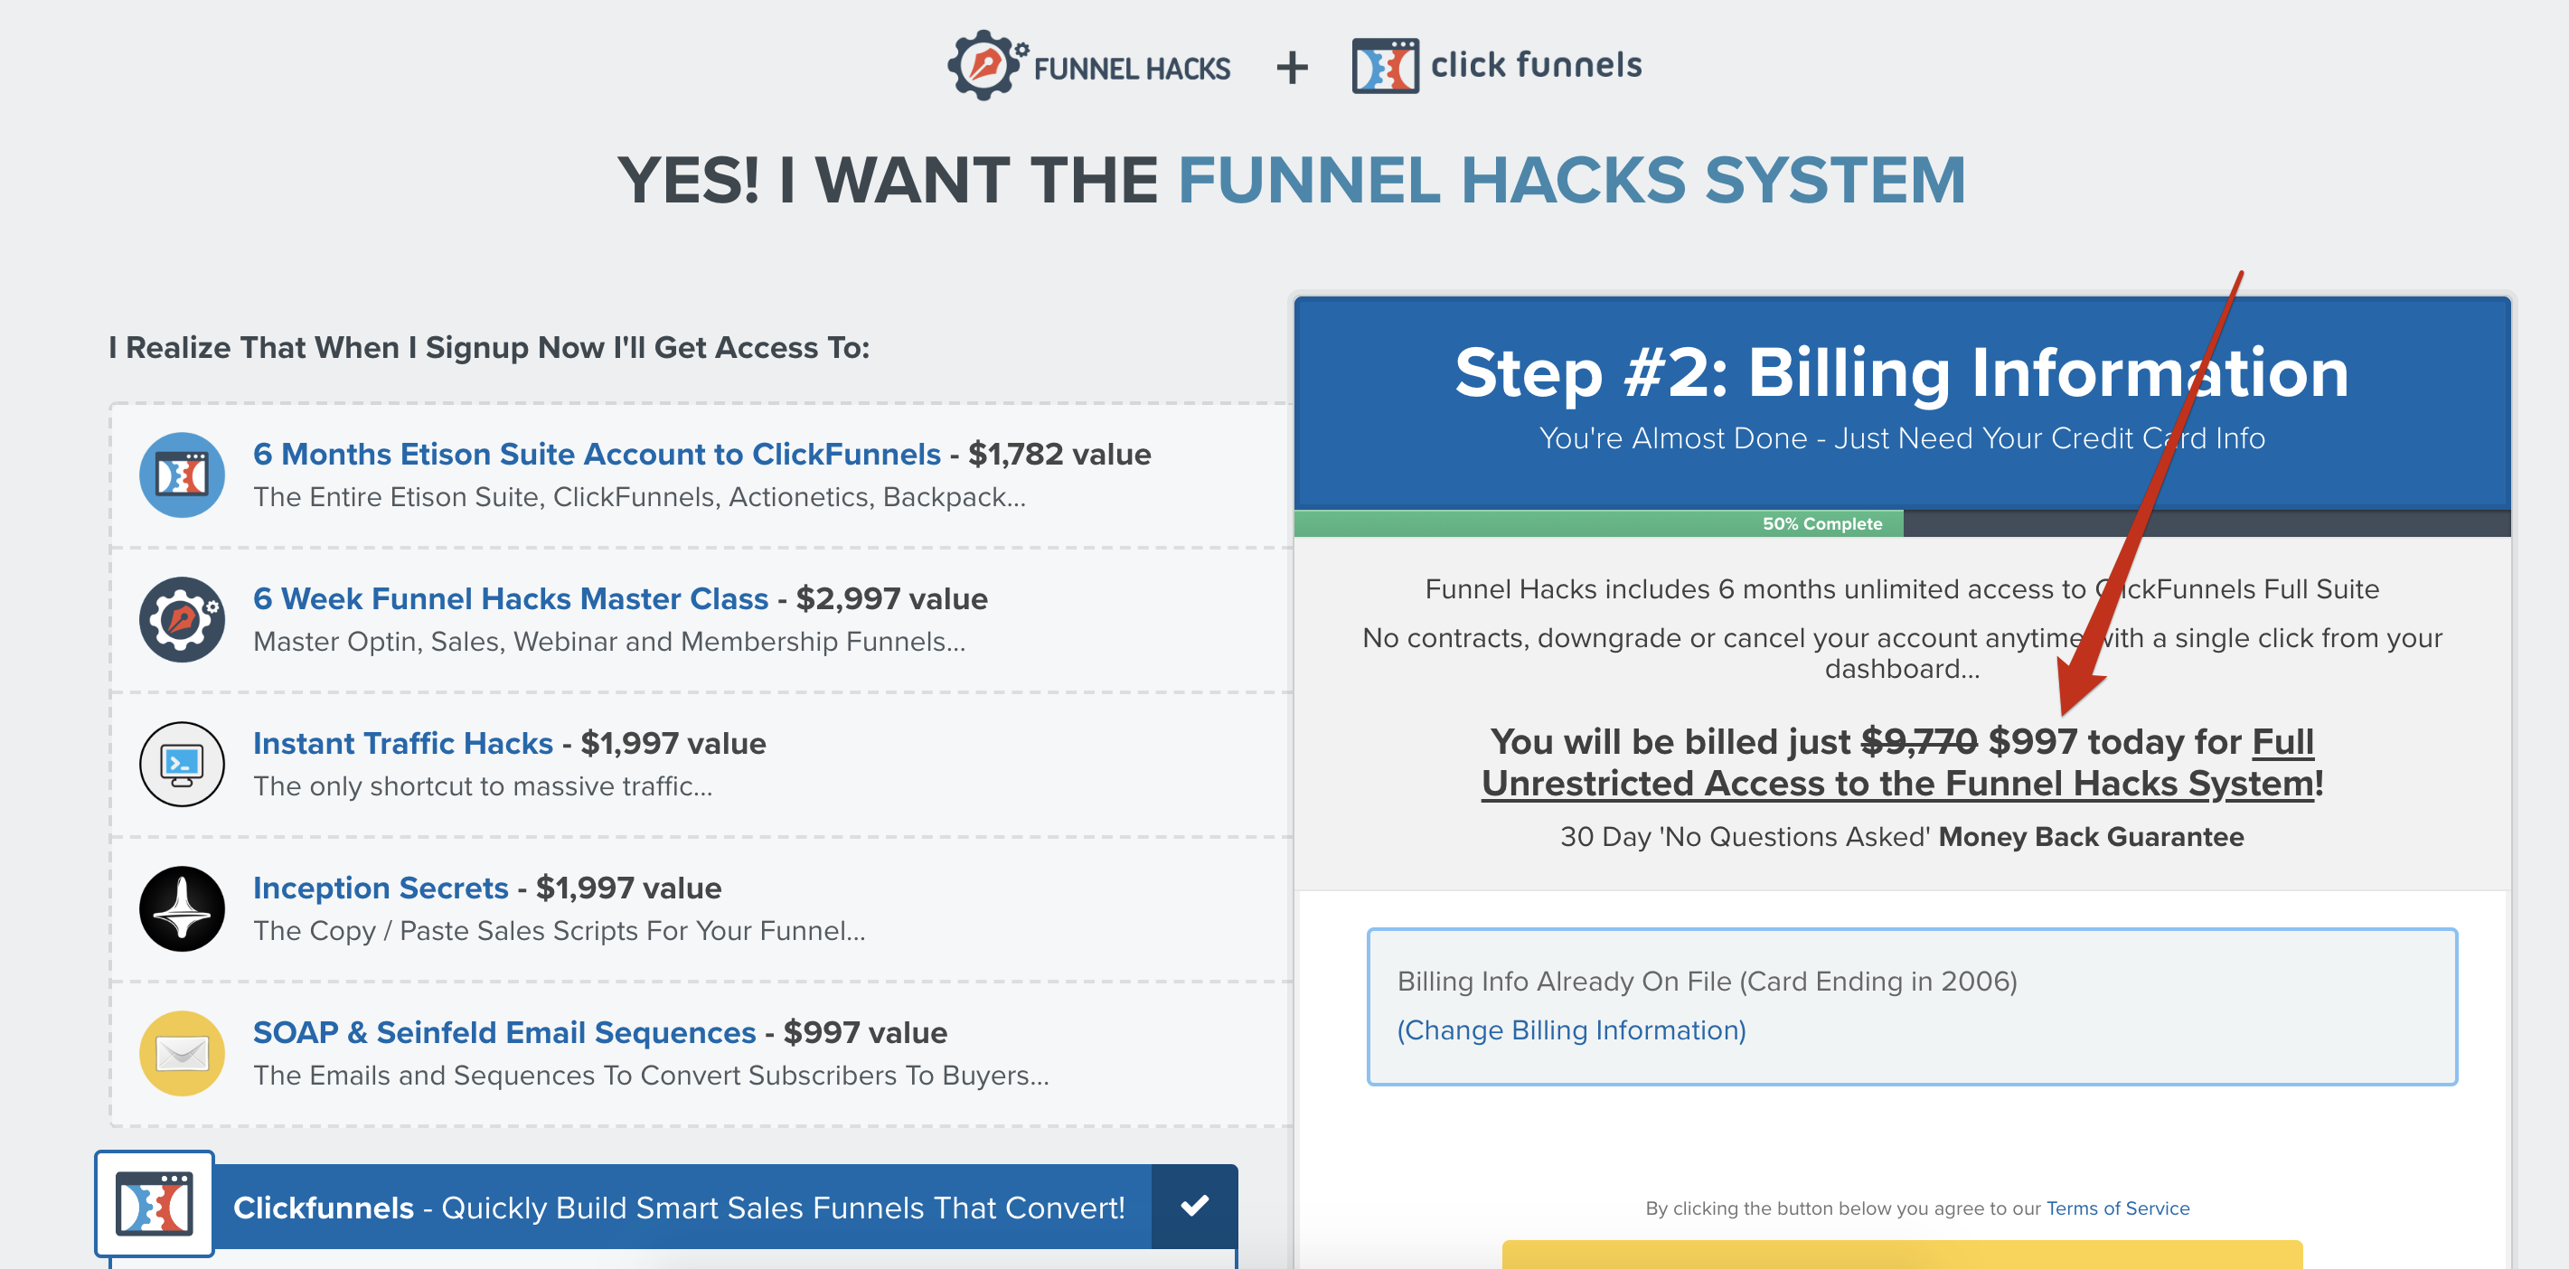Click the yellow email envelope icon

pos(182,1053)
